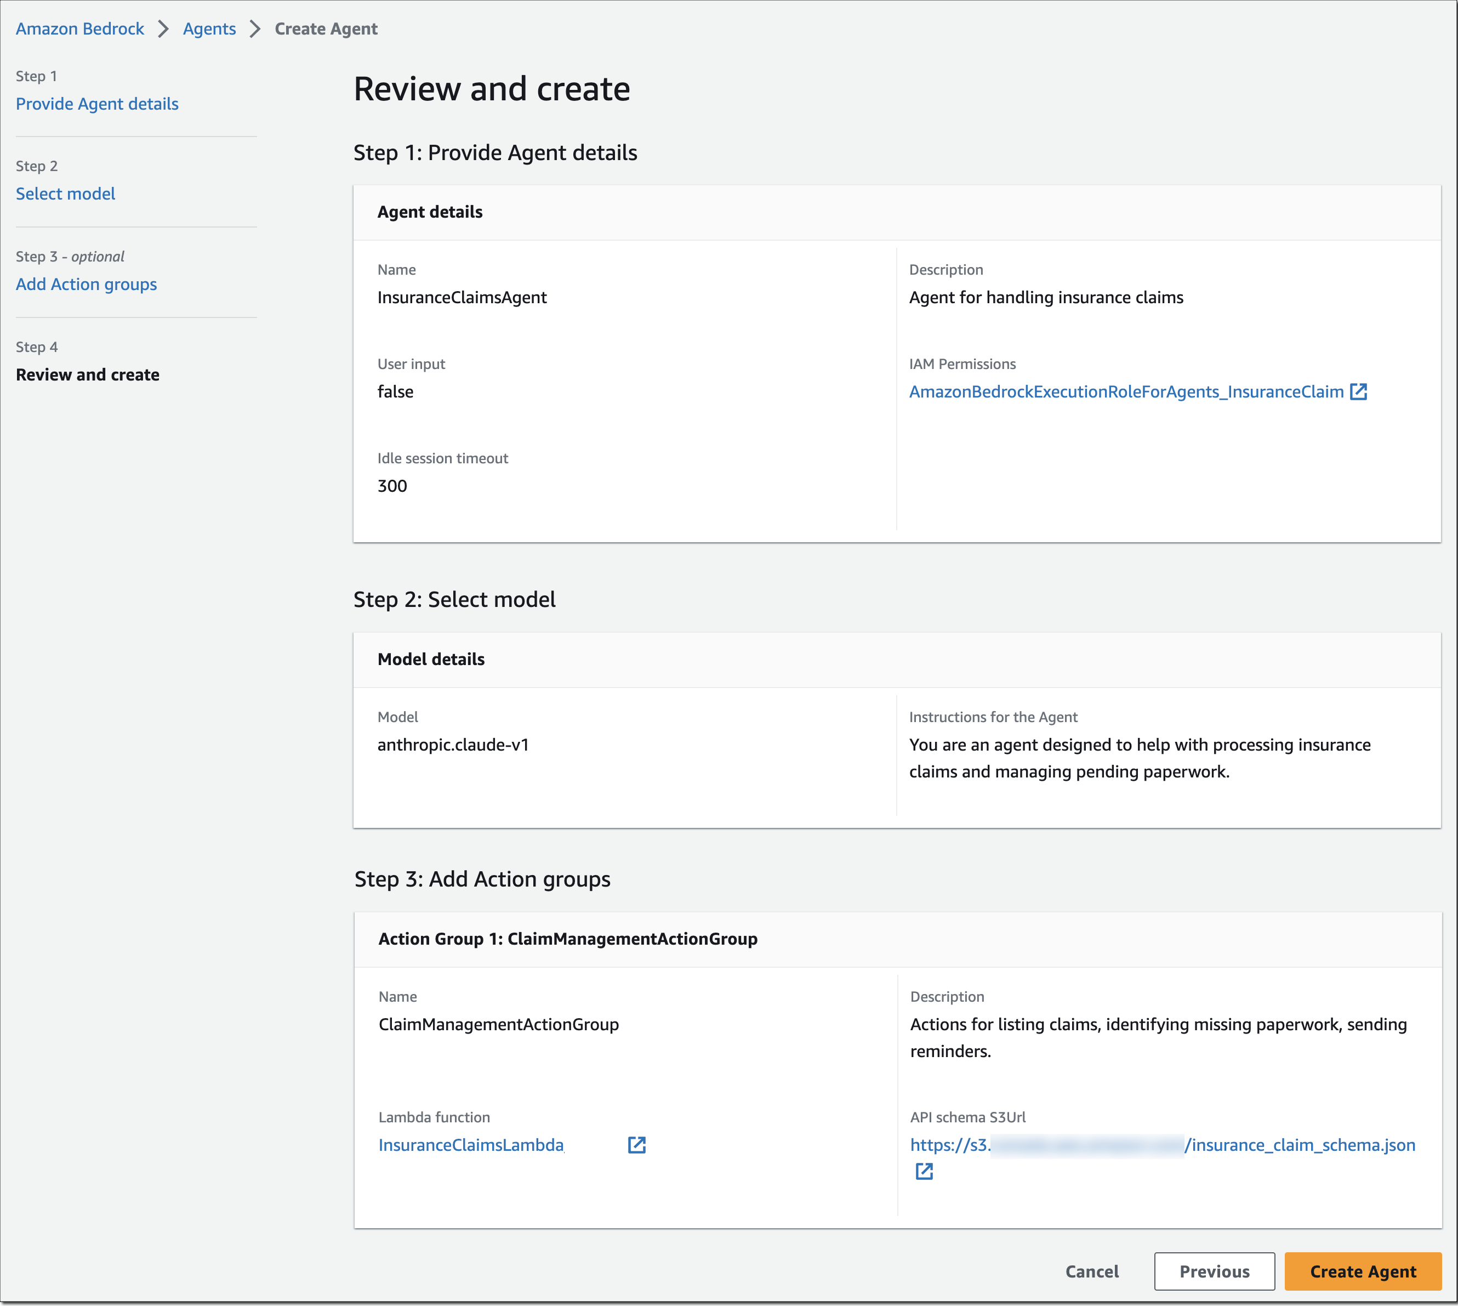Open the InsuranceClaimsLambda function link
1458x1306 pixels.
[471, 1145]
